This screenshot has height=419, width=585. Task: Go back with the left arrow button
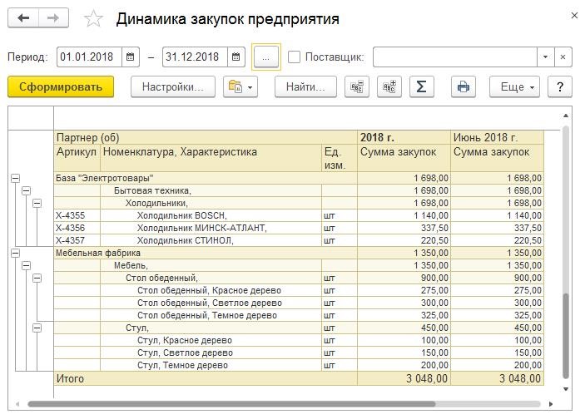[x=23, y=18]
